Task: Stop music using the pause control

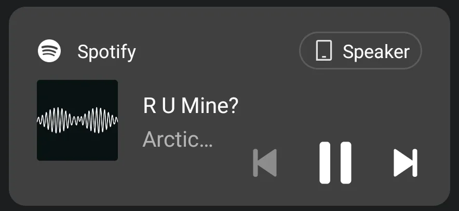Action: coord(335,163)
